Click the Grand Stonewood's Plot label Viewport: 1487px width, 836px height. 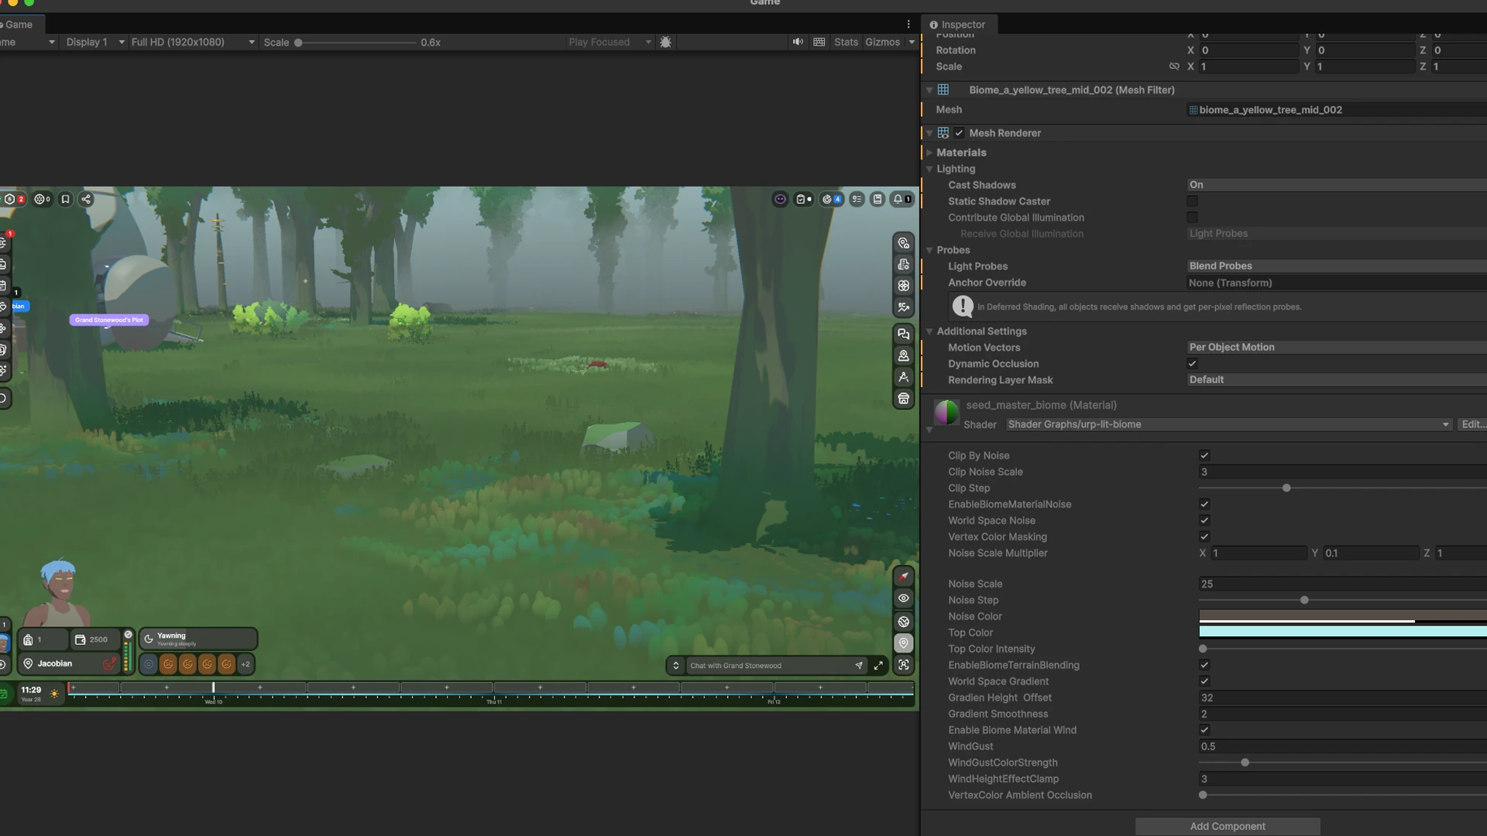109,320
